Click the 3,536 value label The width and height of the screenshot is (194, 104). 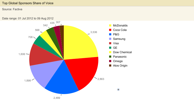[x=94, y=32]
